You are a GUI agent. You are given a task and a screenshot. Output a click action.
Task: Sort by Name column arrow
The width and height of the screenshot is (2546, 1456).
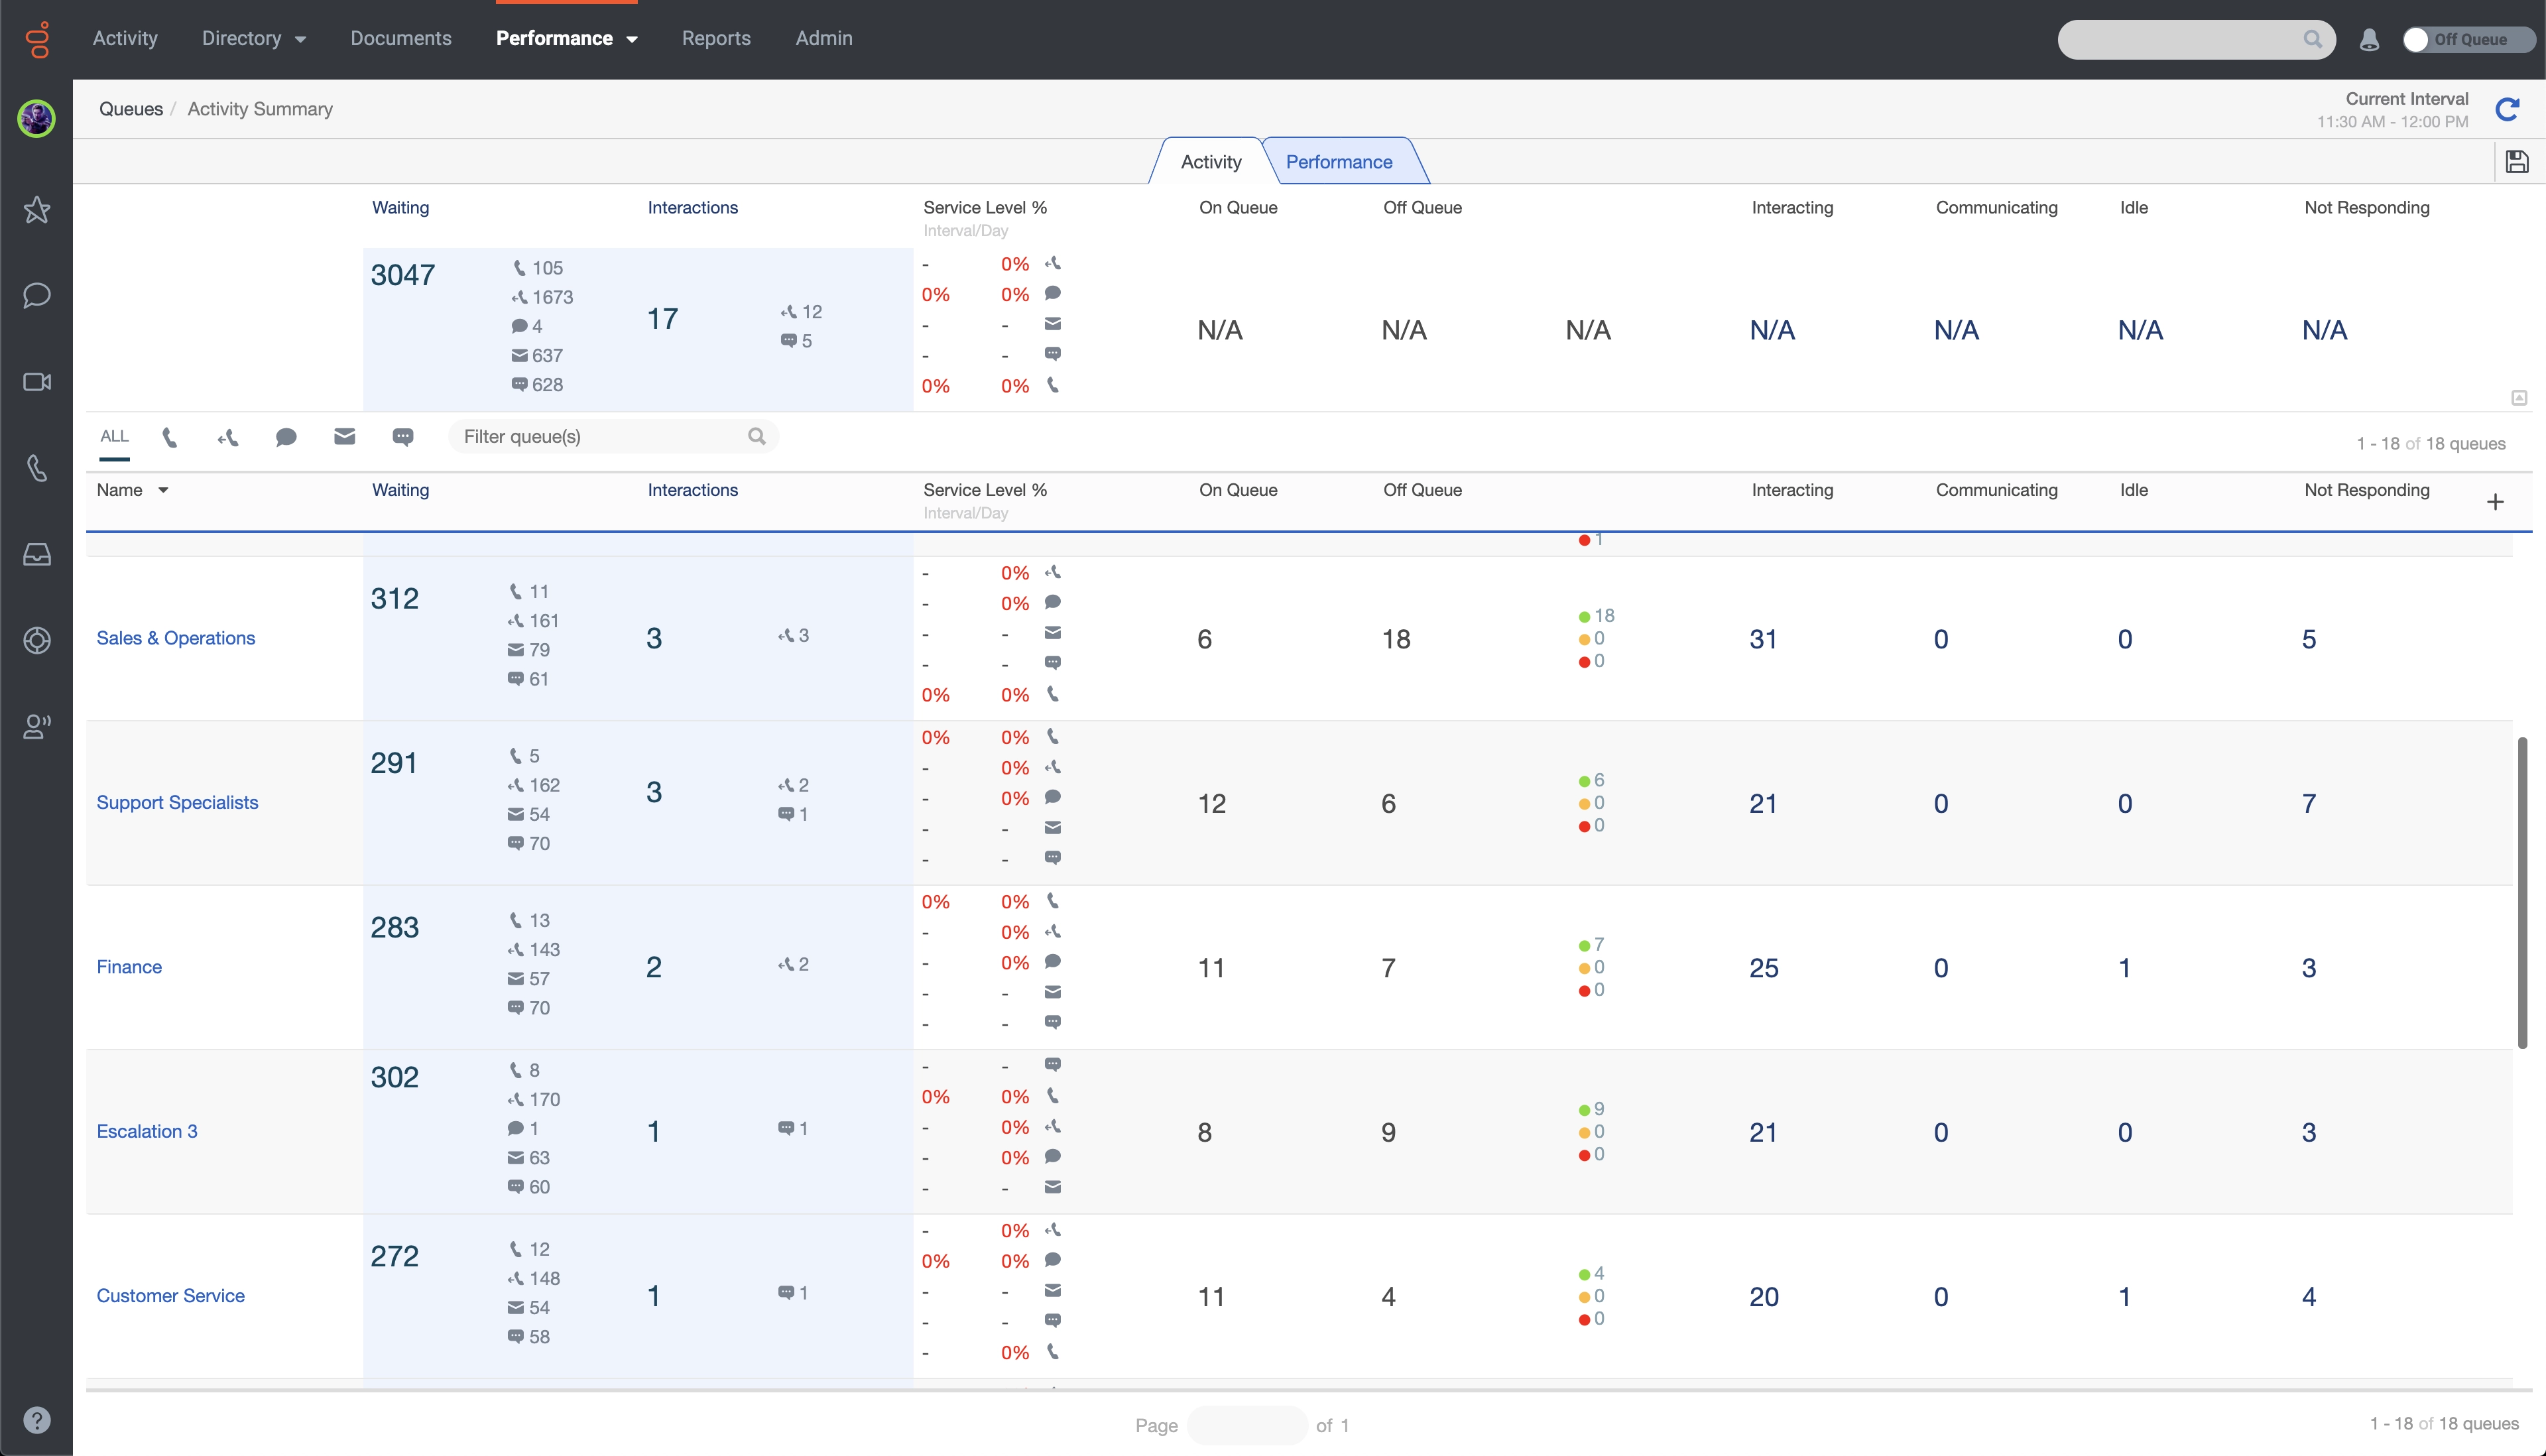tap(163, 490)
